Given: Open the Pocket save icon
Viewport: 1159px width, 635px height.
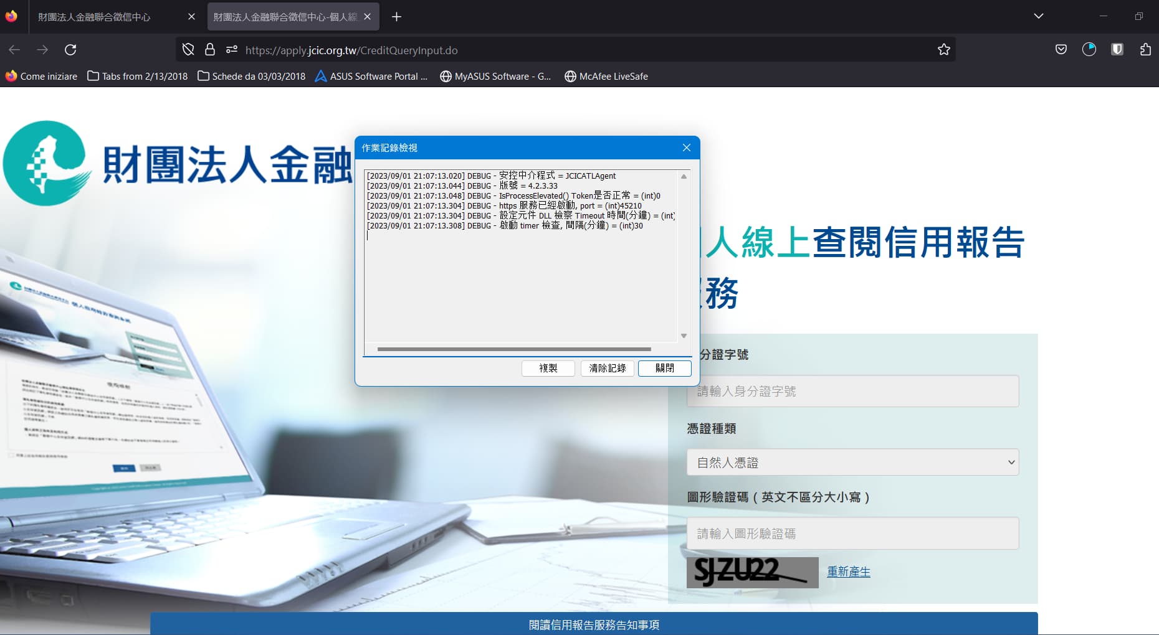Looking at the screenshot, I should pos(1061,50).
